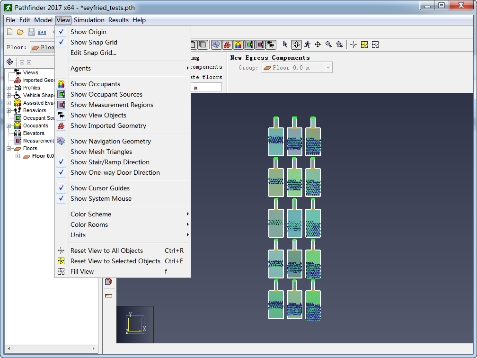Activate the roam running-figure tool
Image resolution: width=477 pixels, height=358 pixels.
[307, 45]
